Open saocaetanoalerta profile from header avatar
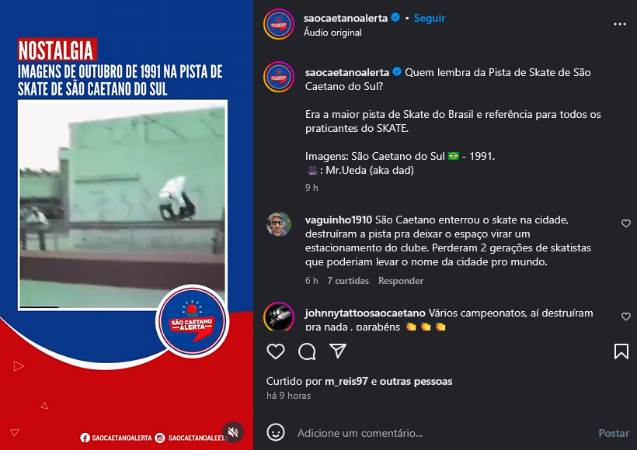The height and width of the screenshot is (450, 637). [x=279, y=24]
